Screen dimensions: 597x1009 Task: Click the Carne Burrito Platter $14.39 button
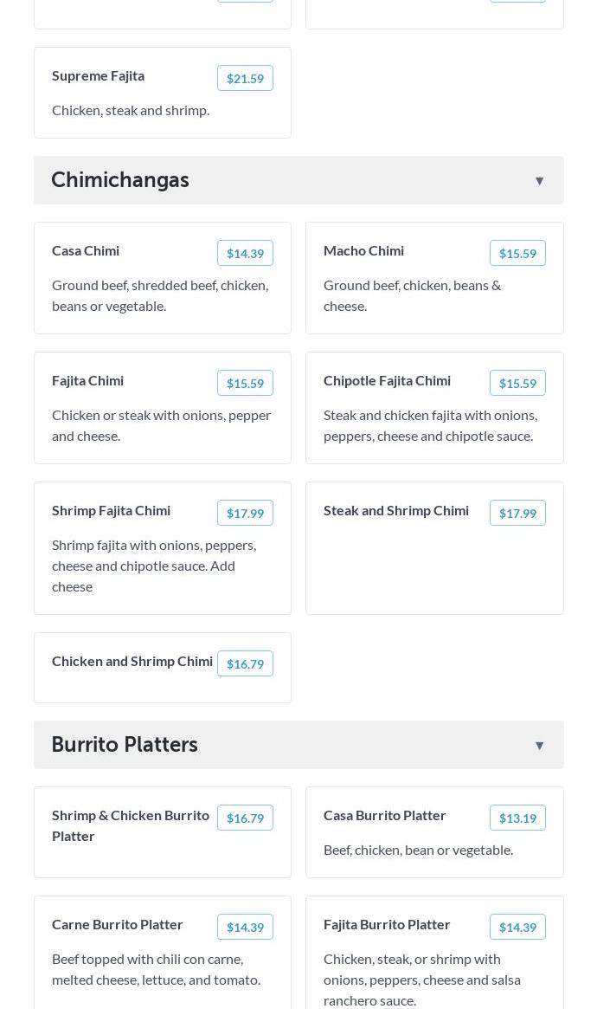click(245, 928)
